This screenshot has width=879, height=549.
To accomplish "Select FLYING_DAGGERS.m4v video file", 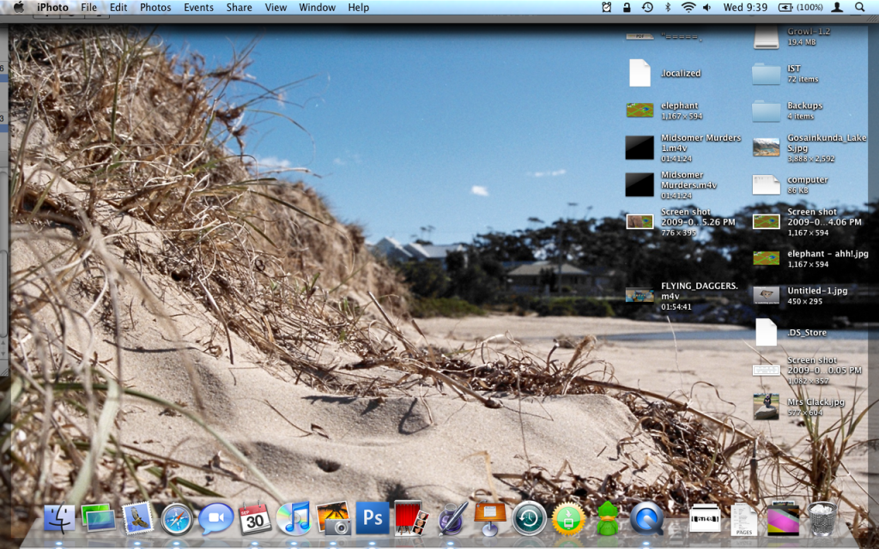I will pos(640,295).
